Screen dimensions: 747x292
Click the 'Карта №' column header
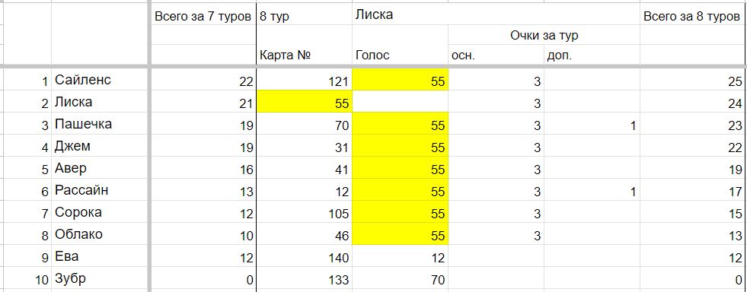[x=304, y=56]
